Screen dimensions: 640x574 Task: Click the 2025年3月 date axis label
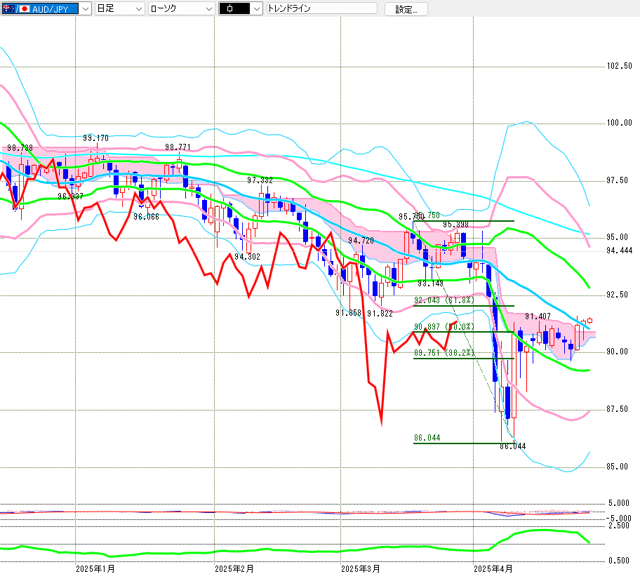pyautogui.click(x=361, y=568)
